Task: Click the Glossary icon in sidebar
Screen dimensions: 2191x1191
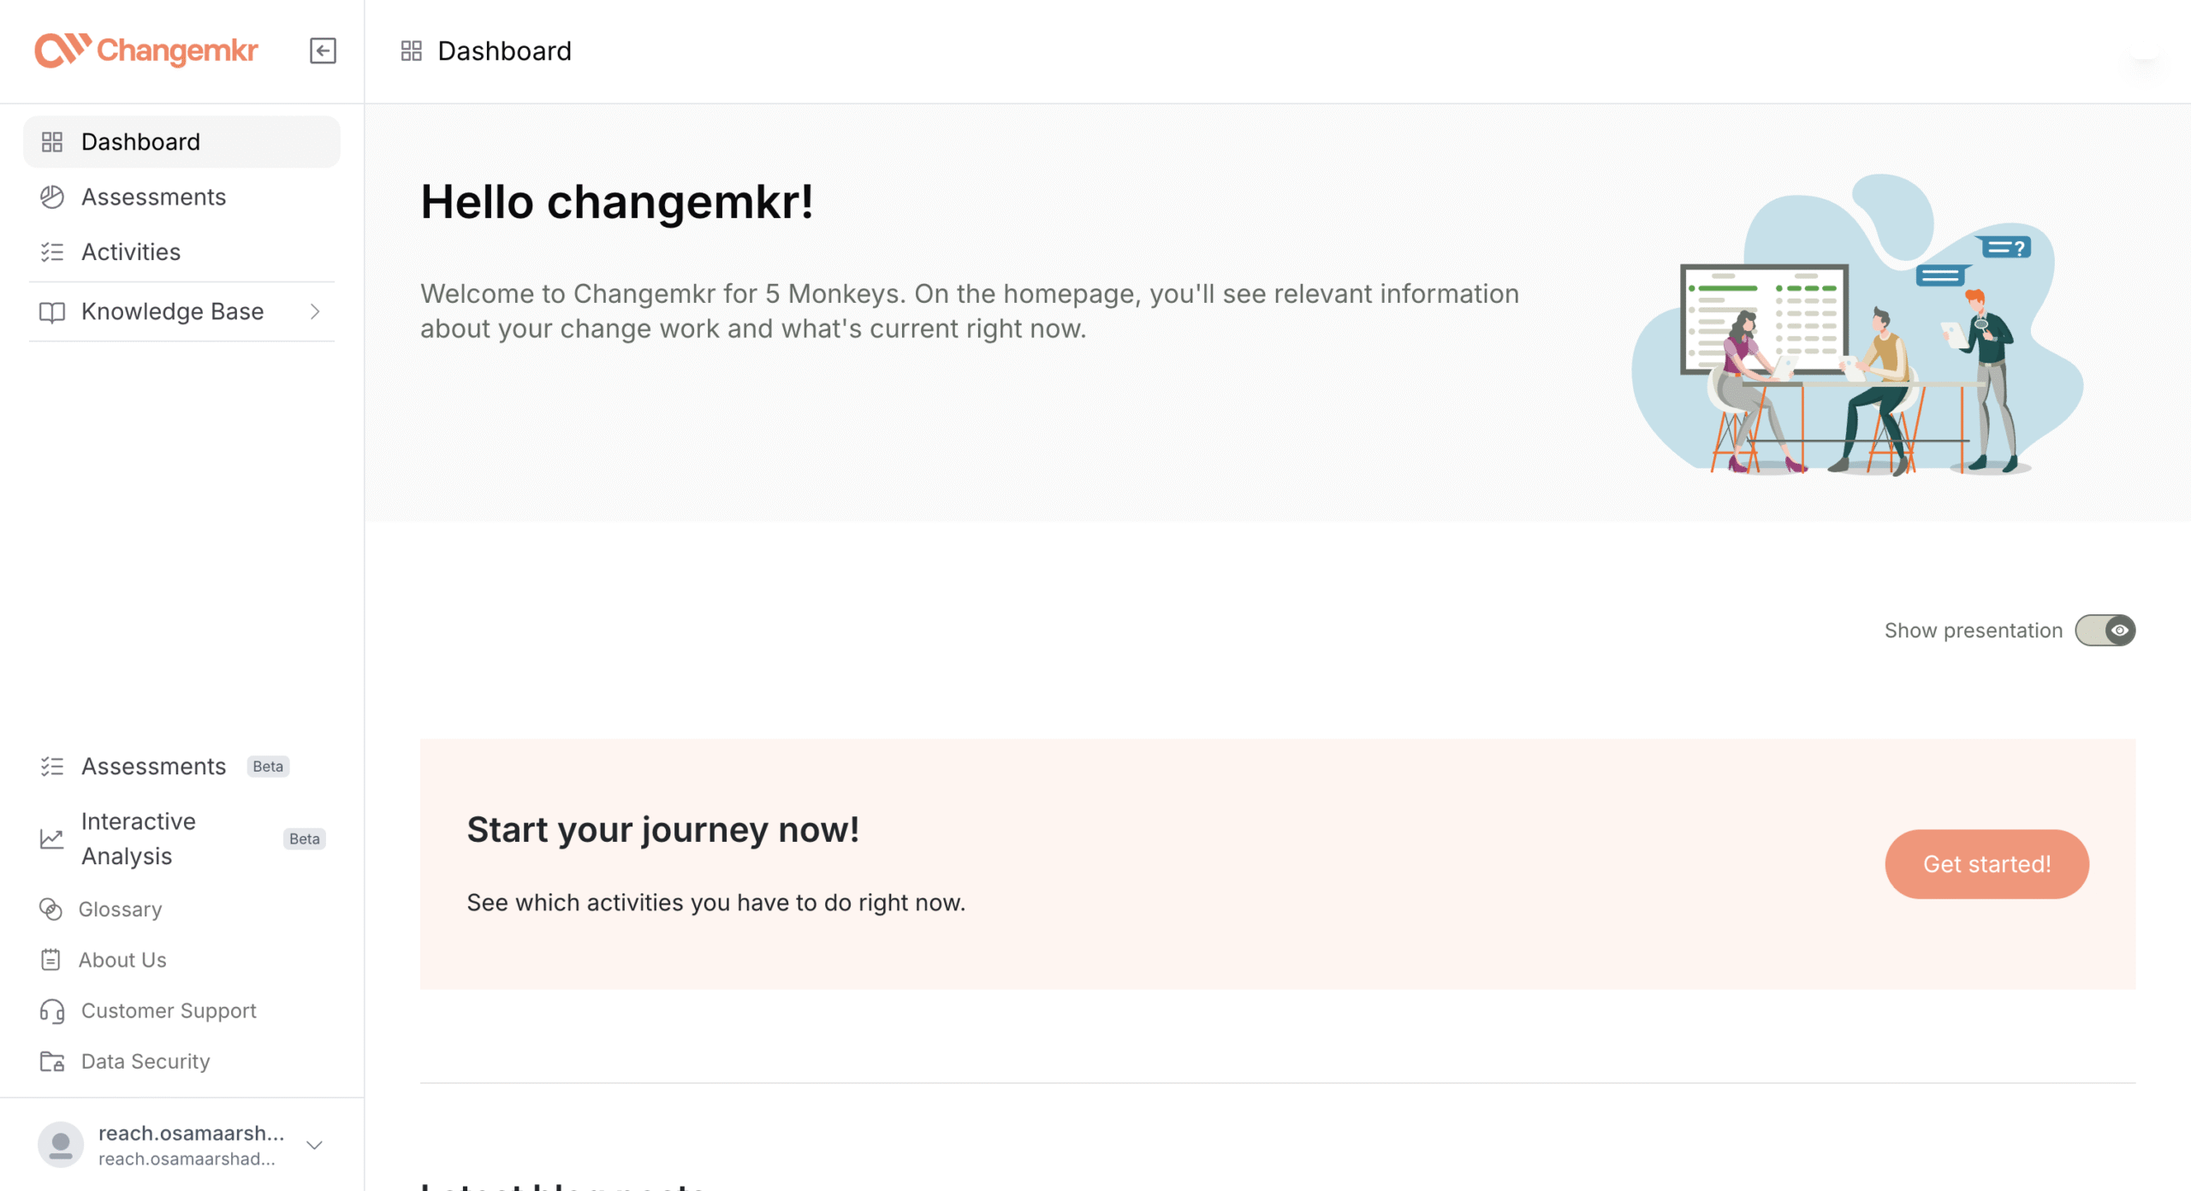Action: click(51, 910)
